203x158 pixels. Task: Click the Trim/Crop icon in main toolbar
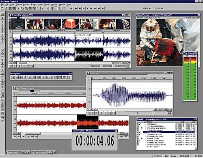click(x=39, y=9)
